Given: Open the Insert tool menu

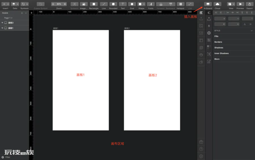Looking at the screenshot, I should tap(5, 4).
